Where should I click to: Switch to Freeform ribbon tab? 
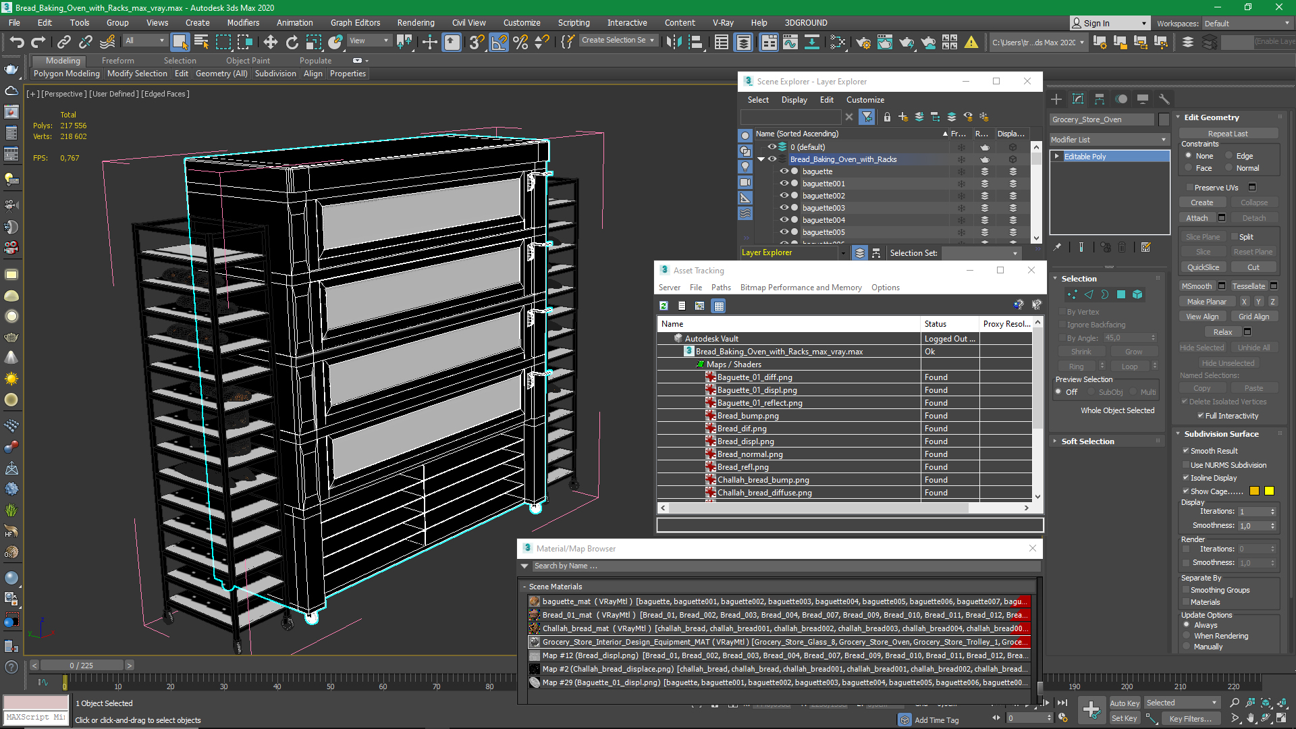pos(118,61)
